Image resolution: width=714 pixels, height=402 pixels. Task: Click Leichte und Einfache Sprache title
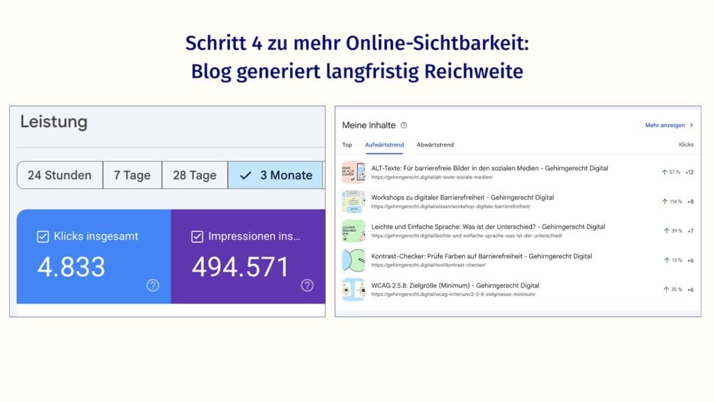click(488, 227)
